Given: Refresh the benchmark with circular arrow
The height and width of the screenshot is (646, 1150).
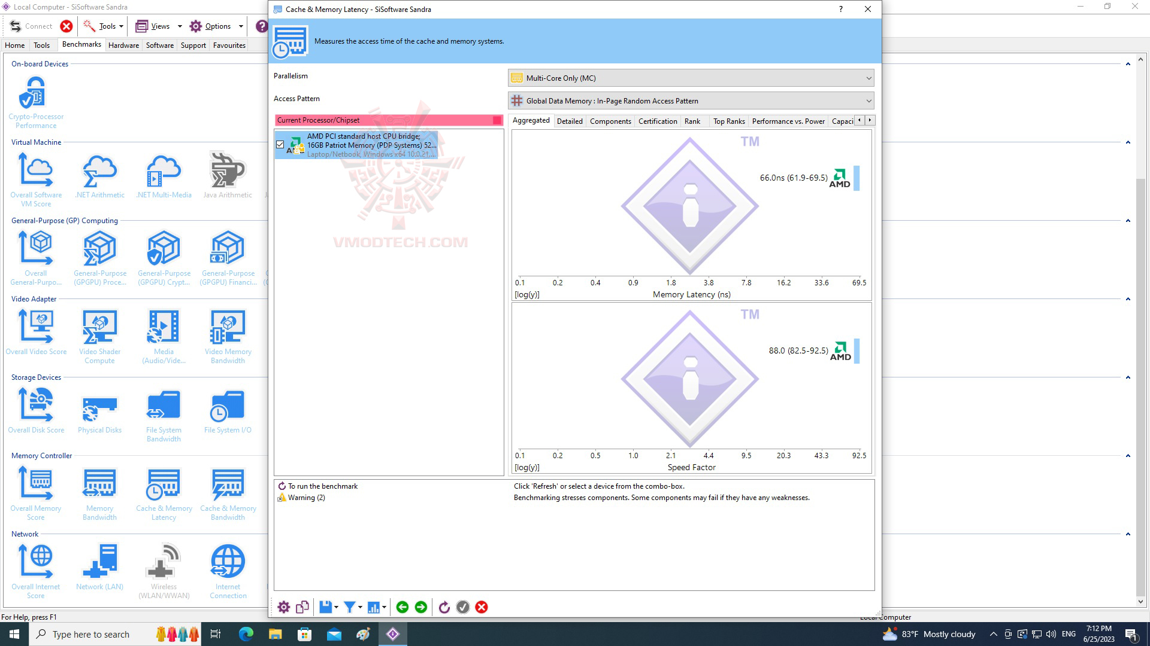Looking at the screenshot, I should [x=444, y=607].
